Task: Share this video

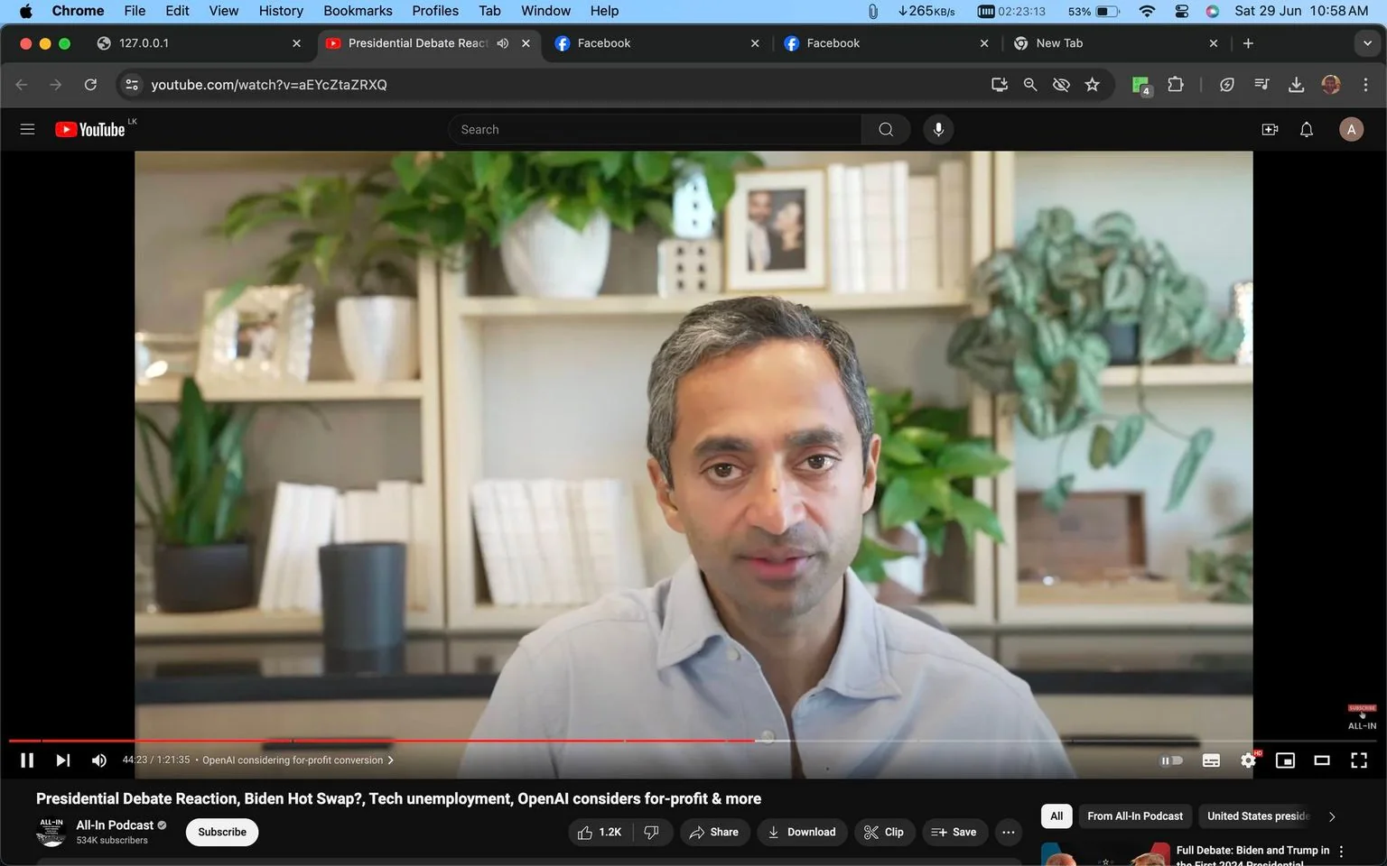Action: click(x=713, y=832)
